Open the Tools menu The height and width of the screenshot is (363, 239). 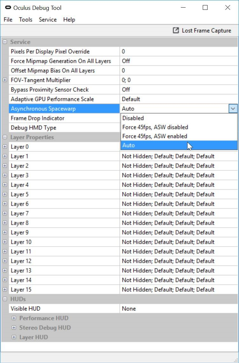click(25, 20)
